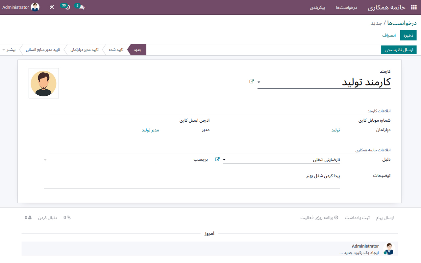Save the record with ذخیره button

(x=408, y=35)
